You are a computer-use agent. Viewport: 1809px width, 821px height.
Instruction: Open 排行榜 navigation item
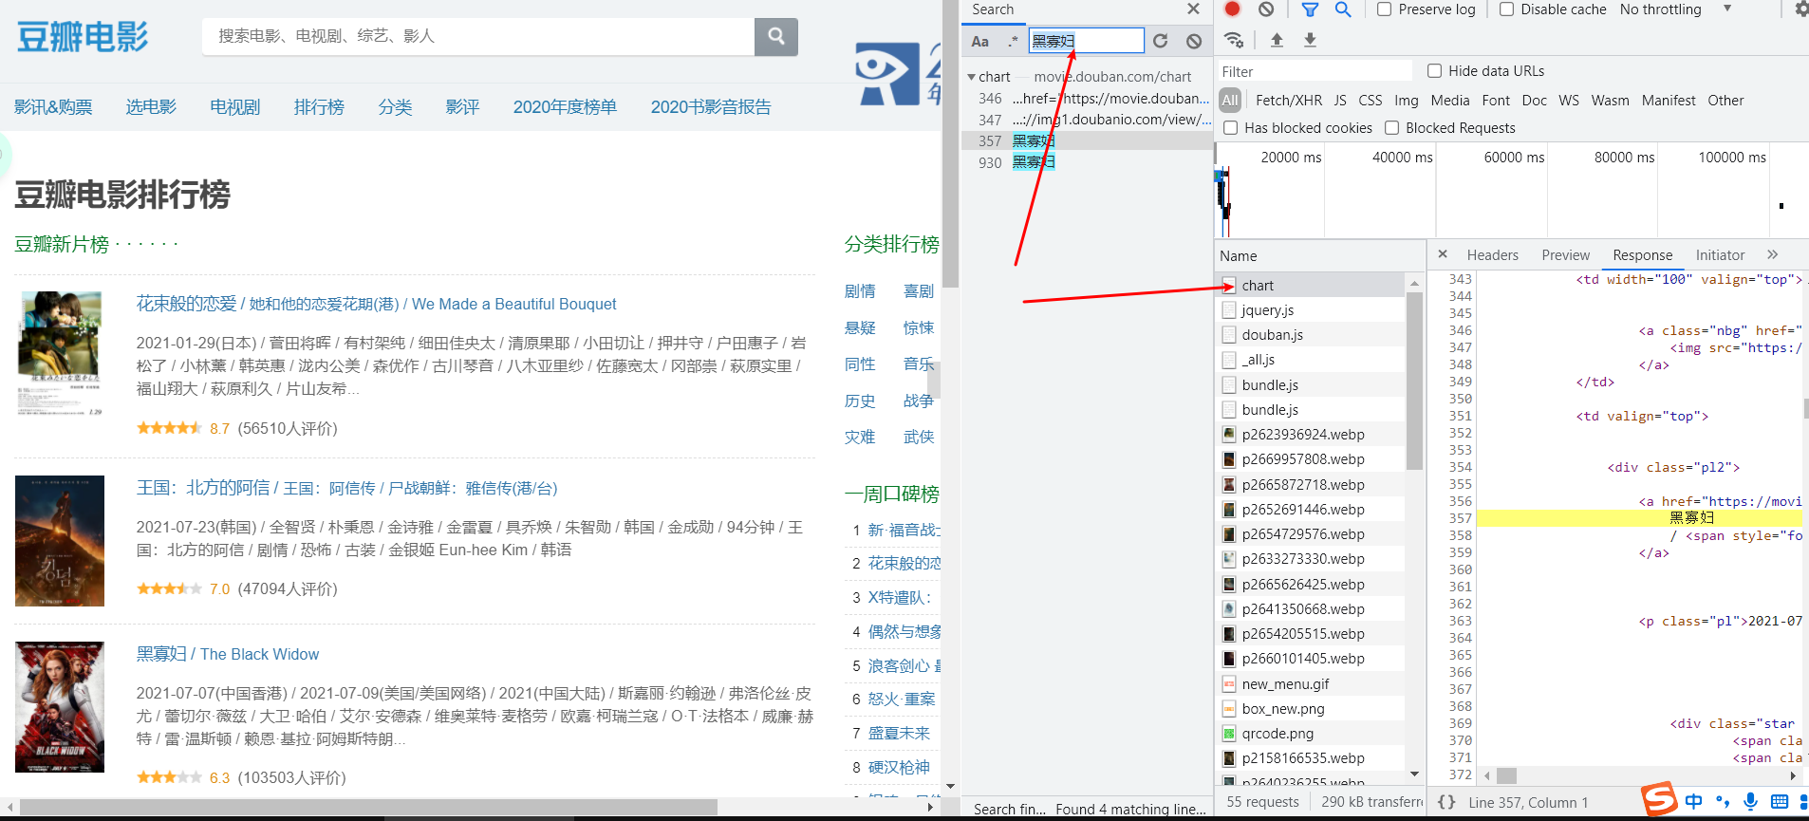tap(319, 107)
